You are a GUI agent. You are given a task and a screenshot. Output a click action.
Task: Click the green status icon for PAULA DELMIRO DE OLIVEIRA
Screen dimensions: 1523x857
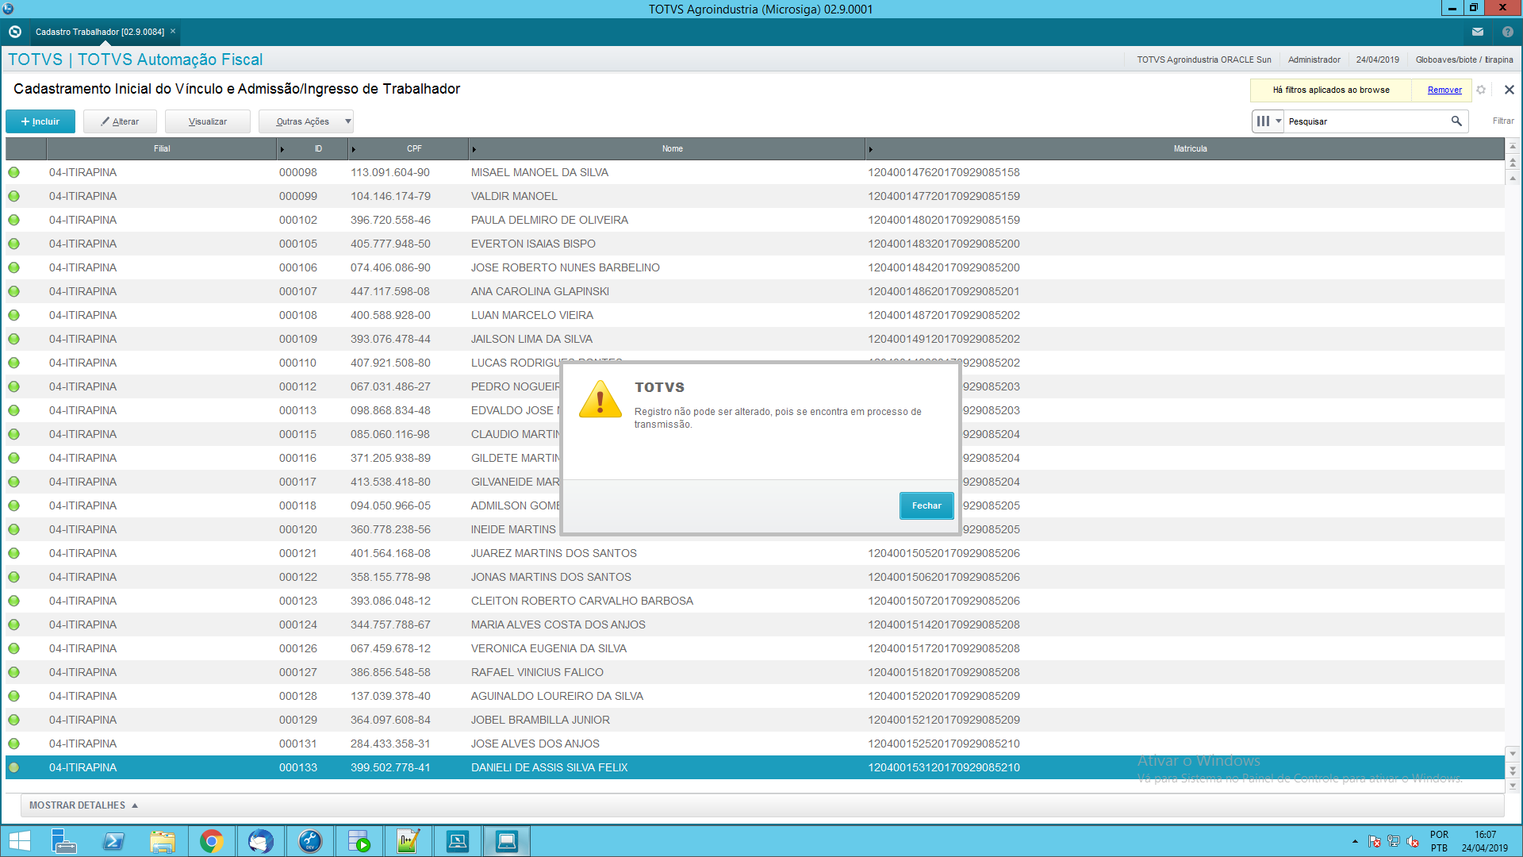click(x=13, y=220)
